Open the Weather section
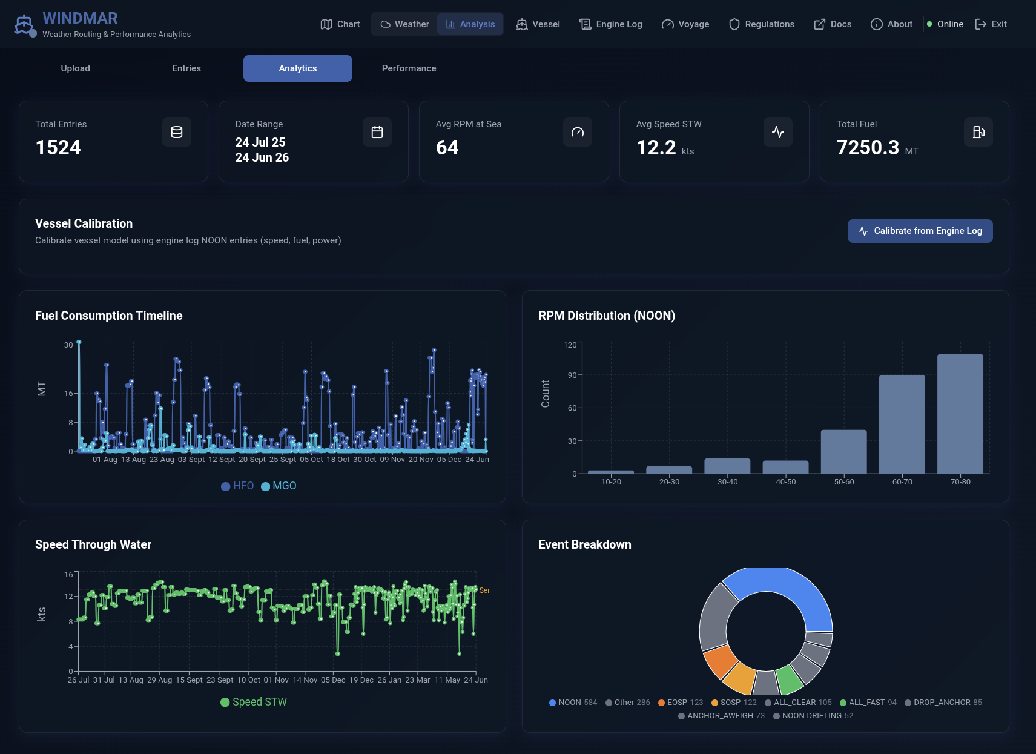This screenshot has height=754, width=1036. tap(404, 24)
